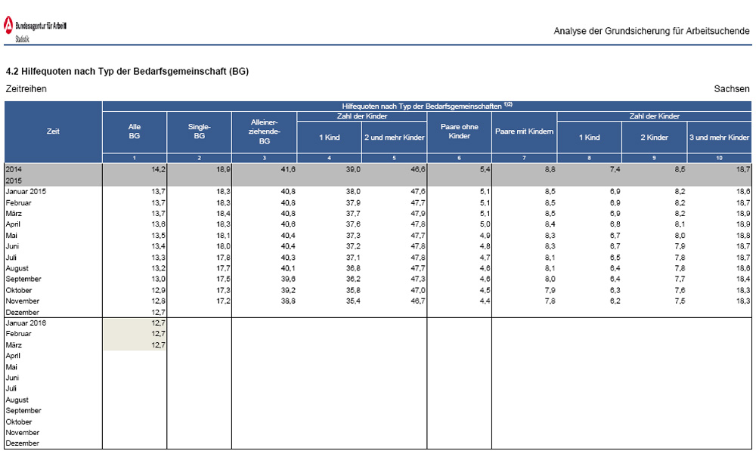Image resolution: width=756 pixels, height=451 pixels.
Task: Click the section heading '4.2 Hilfequoten nach Typ'
Action: point(127,72)
